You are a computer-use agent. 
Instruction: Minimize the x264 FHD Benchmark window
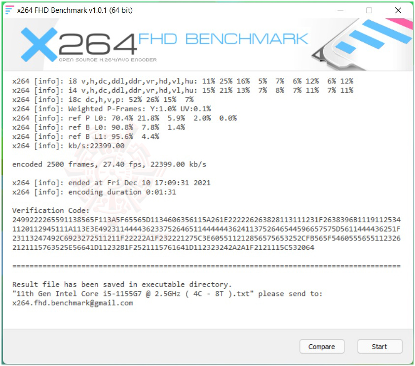340,10
